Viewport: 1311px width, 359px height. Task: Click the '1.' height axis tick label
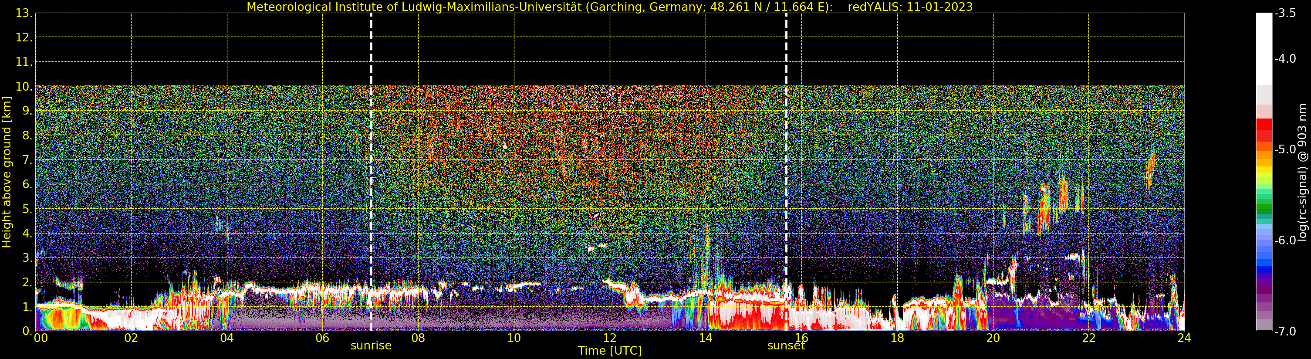27,307
